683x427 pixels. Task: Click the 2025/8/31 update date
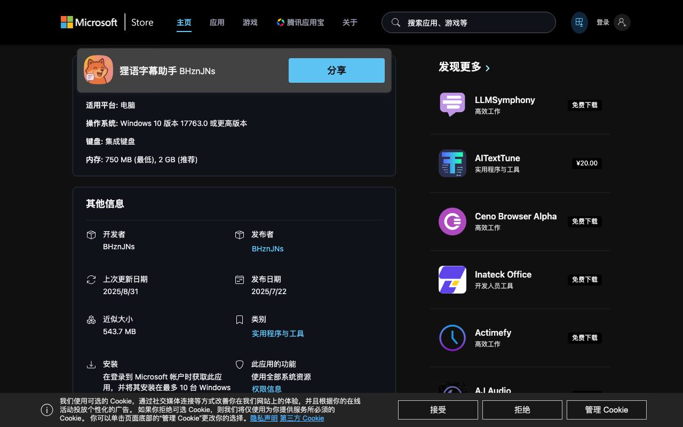point(121,291)
